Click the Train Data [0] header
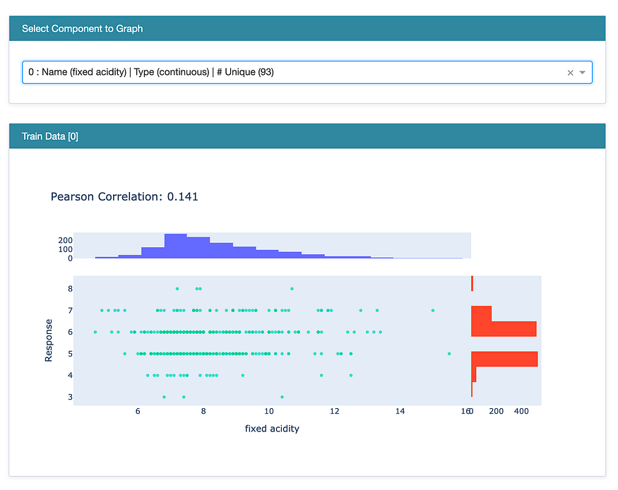 [x=307, y=136]
